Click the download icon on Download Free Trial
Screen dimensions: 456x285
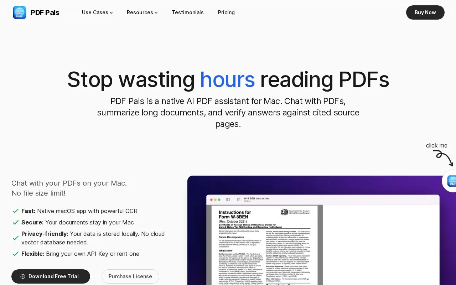(x=23, y=276)
